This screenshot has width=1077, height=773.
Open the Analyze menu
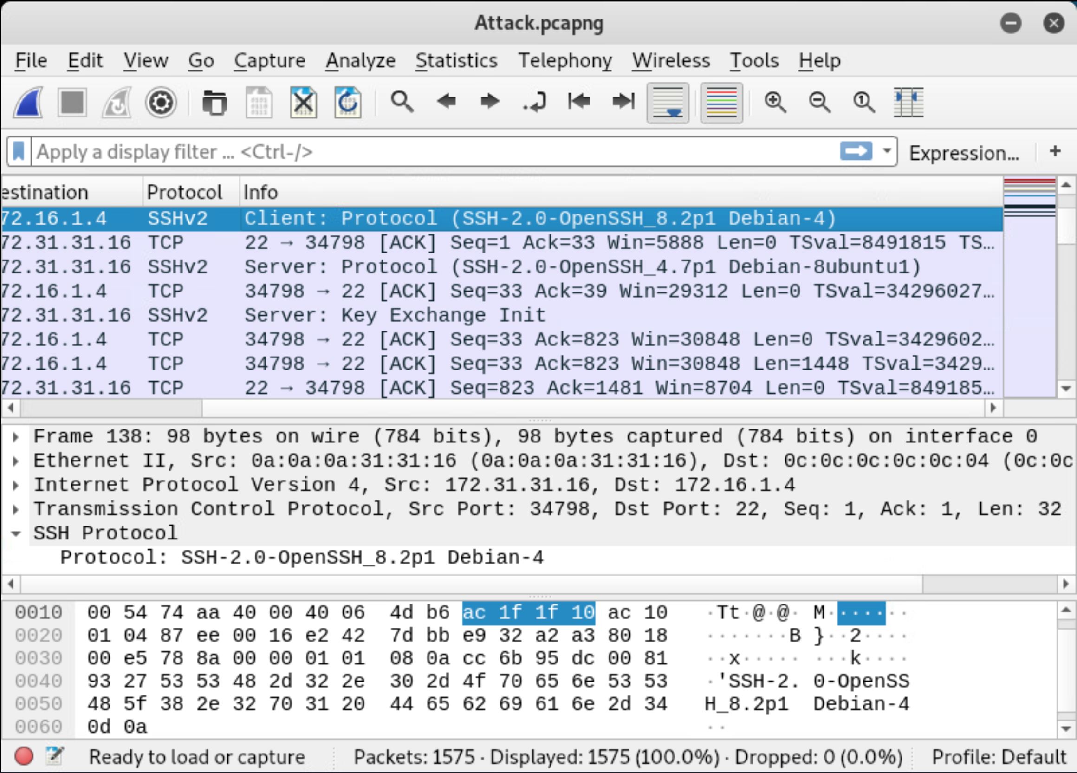click(x=360, y=61)
